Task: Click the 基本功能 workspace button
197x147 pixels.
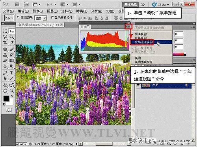Action: (130, 5)
